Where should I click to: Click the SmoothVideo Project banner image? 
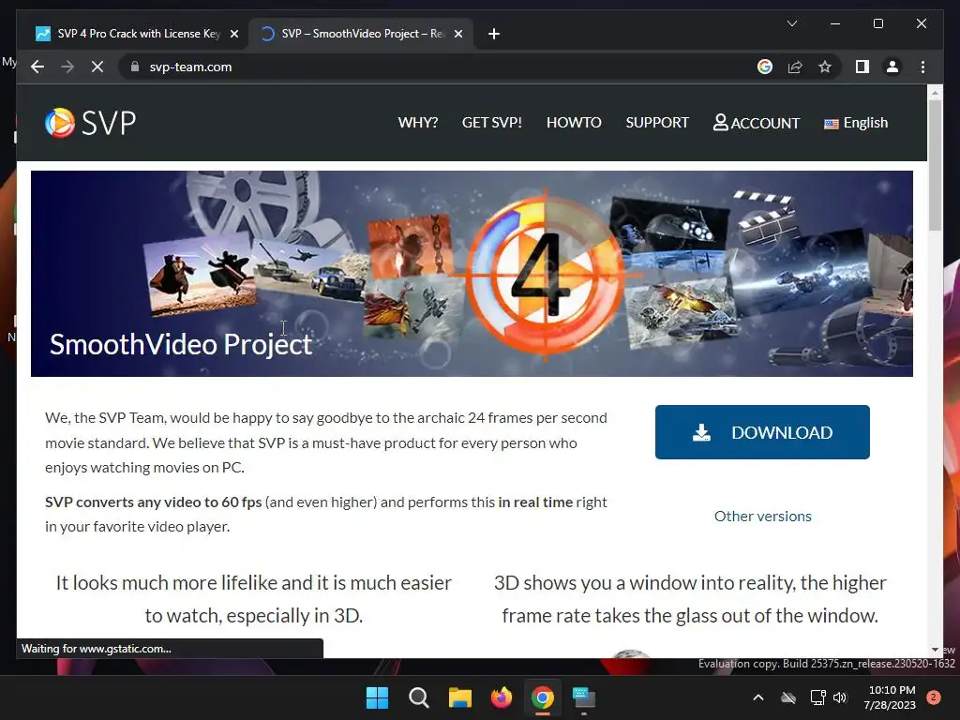click(x=472, y=274)
